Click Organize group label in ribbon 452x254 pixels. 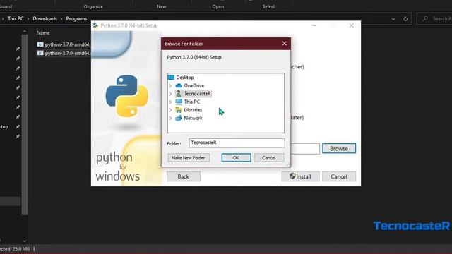[x=93, y=6]
